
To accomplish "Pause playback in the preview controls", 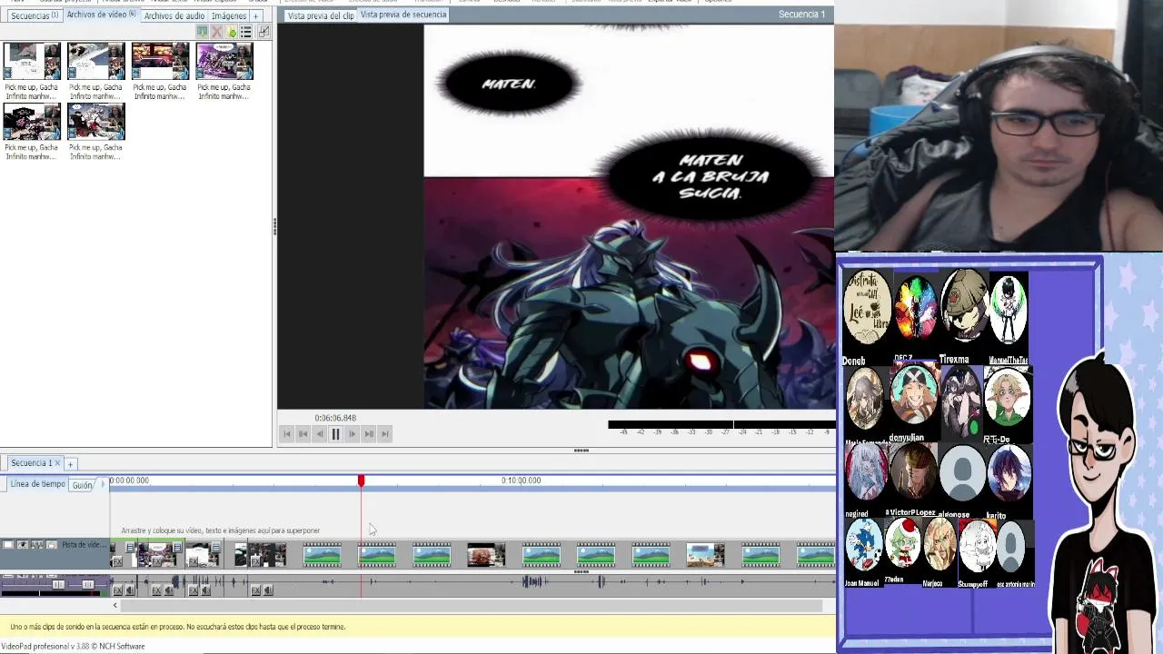I will click(x=335, y=434).
